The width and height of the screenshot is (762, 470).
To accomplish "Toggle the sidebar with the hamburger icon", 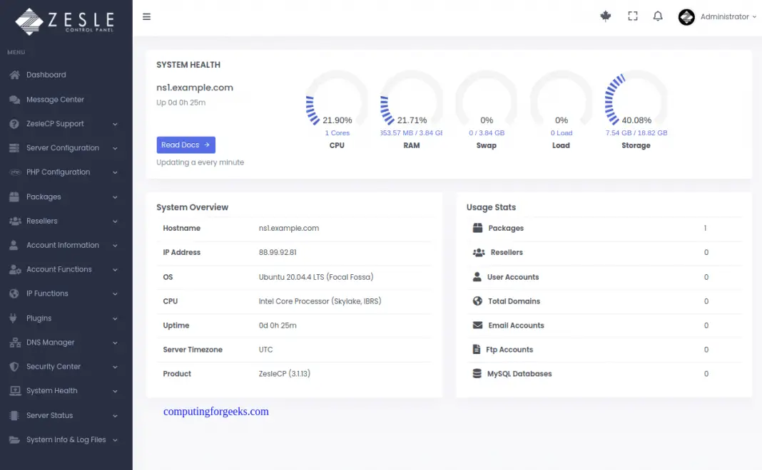I will (146, 16).
